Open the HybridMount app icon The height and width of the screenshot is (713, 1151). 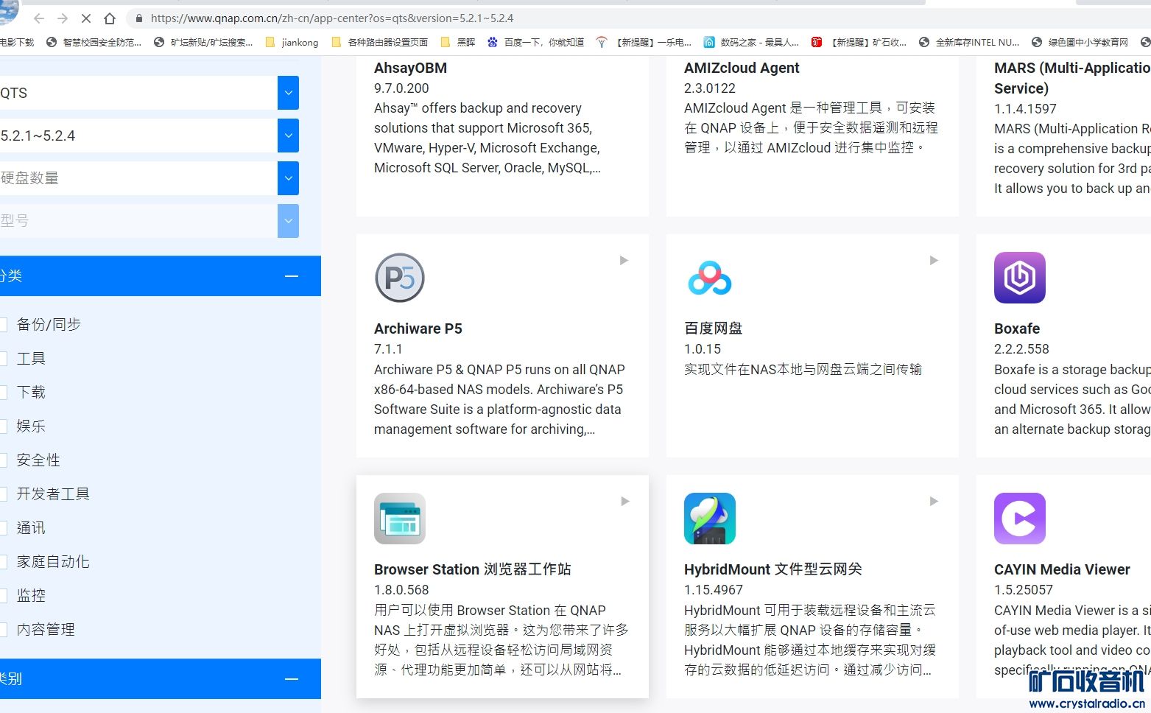[710, 519]
